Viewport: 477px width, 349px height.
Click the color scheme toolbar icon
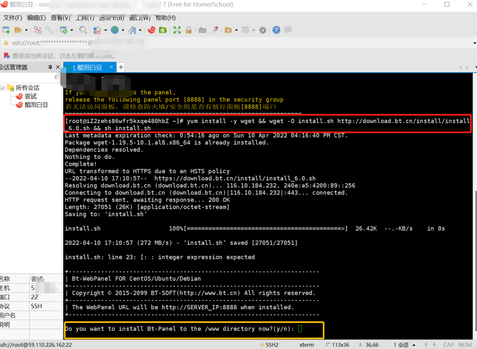(97, 30)
